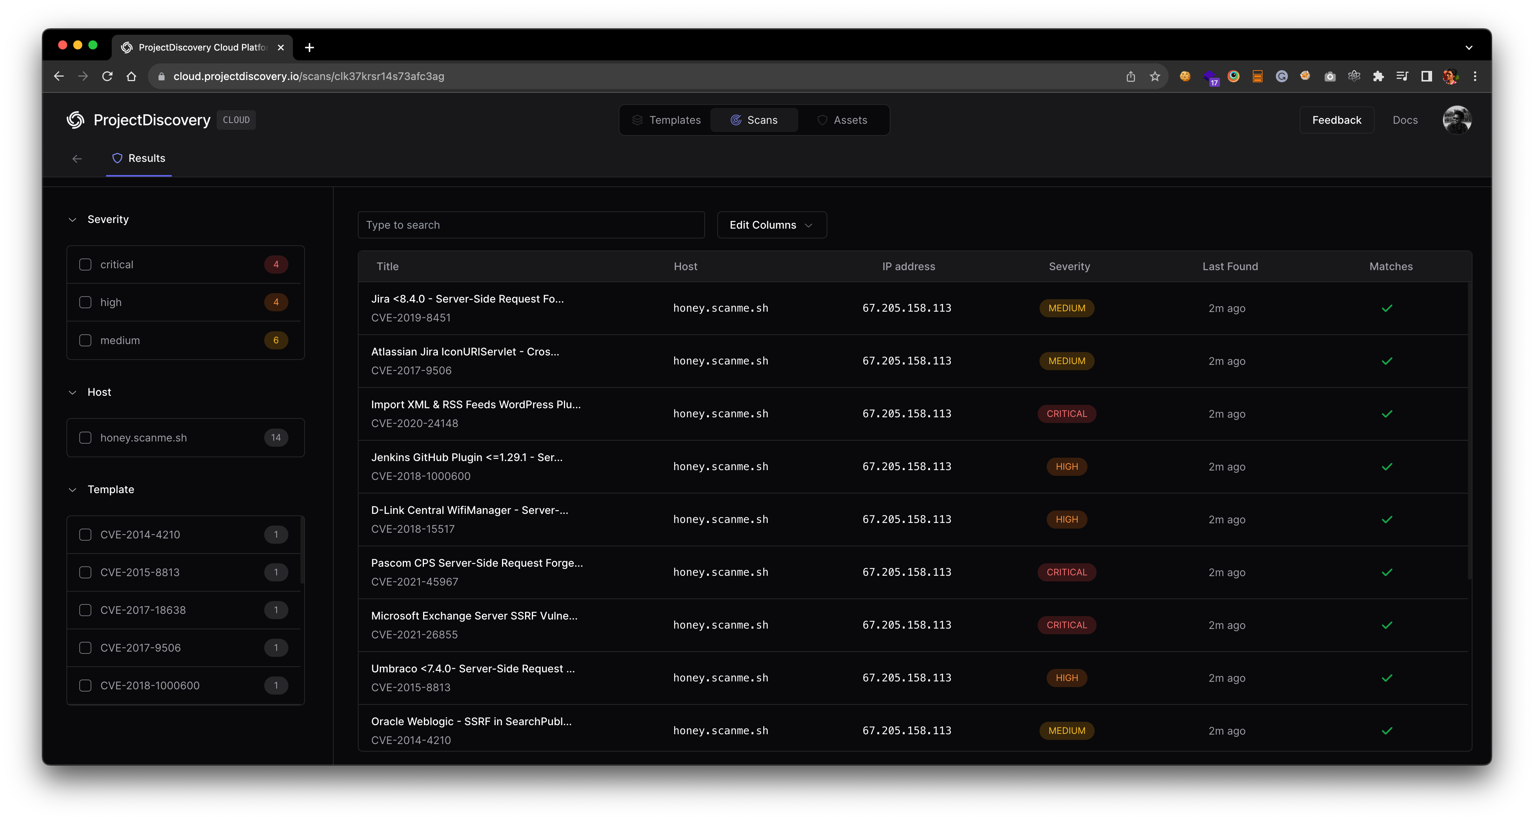Screen dimensions: 1534x821
Task: Open the Docs link
Action: [1405, 120]
